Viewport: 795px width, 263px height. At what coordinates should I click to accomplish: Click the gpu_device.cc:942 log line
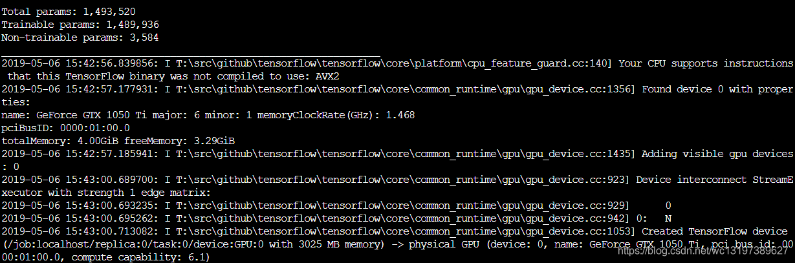[x=336, y=218]
